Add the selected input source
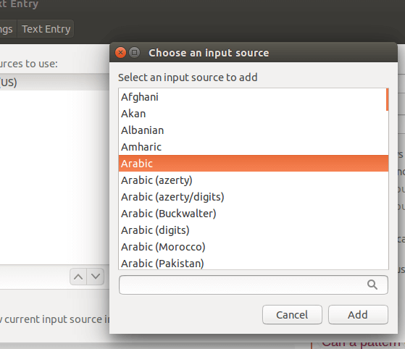 coord(358,315)
